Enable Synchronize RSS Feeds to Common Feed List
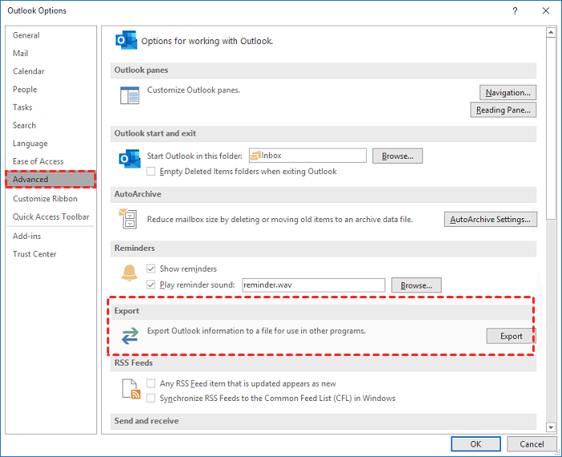Screen dimensions: 562x457 click(x=151, y=398)
